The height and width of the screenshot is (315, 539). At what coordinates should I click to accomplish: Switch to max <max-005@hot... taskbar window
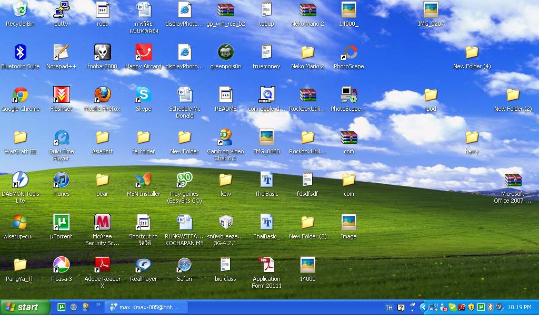pos(146,307)
